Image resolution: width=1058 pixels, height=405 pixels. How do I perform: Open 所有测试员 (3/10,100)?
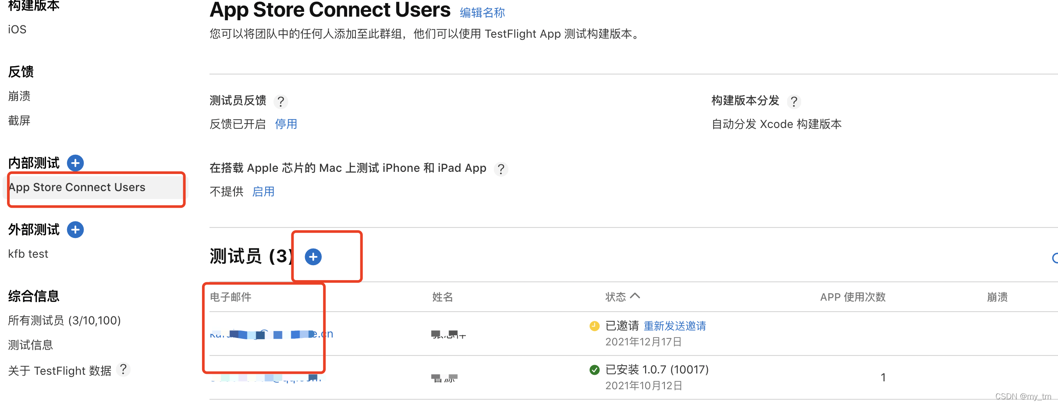tap(64, 320)
